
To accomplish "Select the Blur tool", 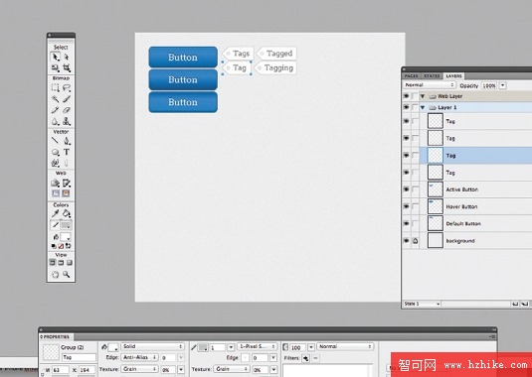I will [56, 121].
